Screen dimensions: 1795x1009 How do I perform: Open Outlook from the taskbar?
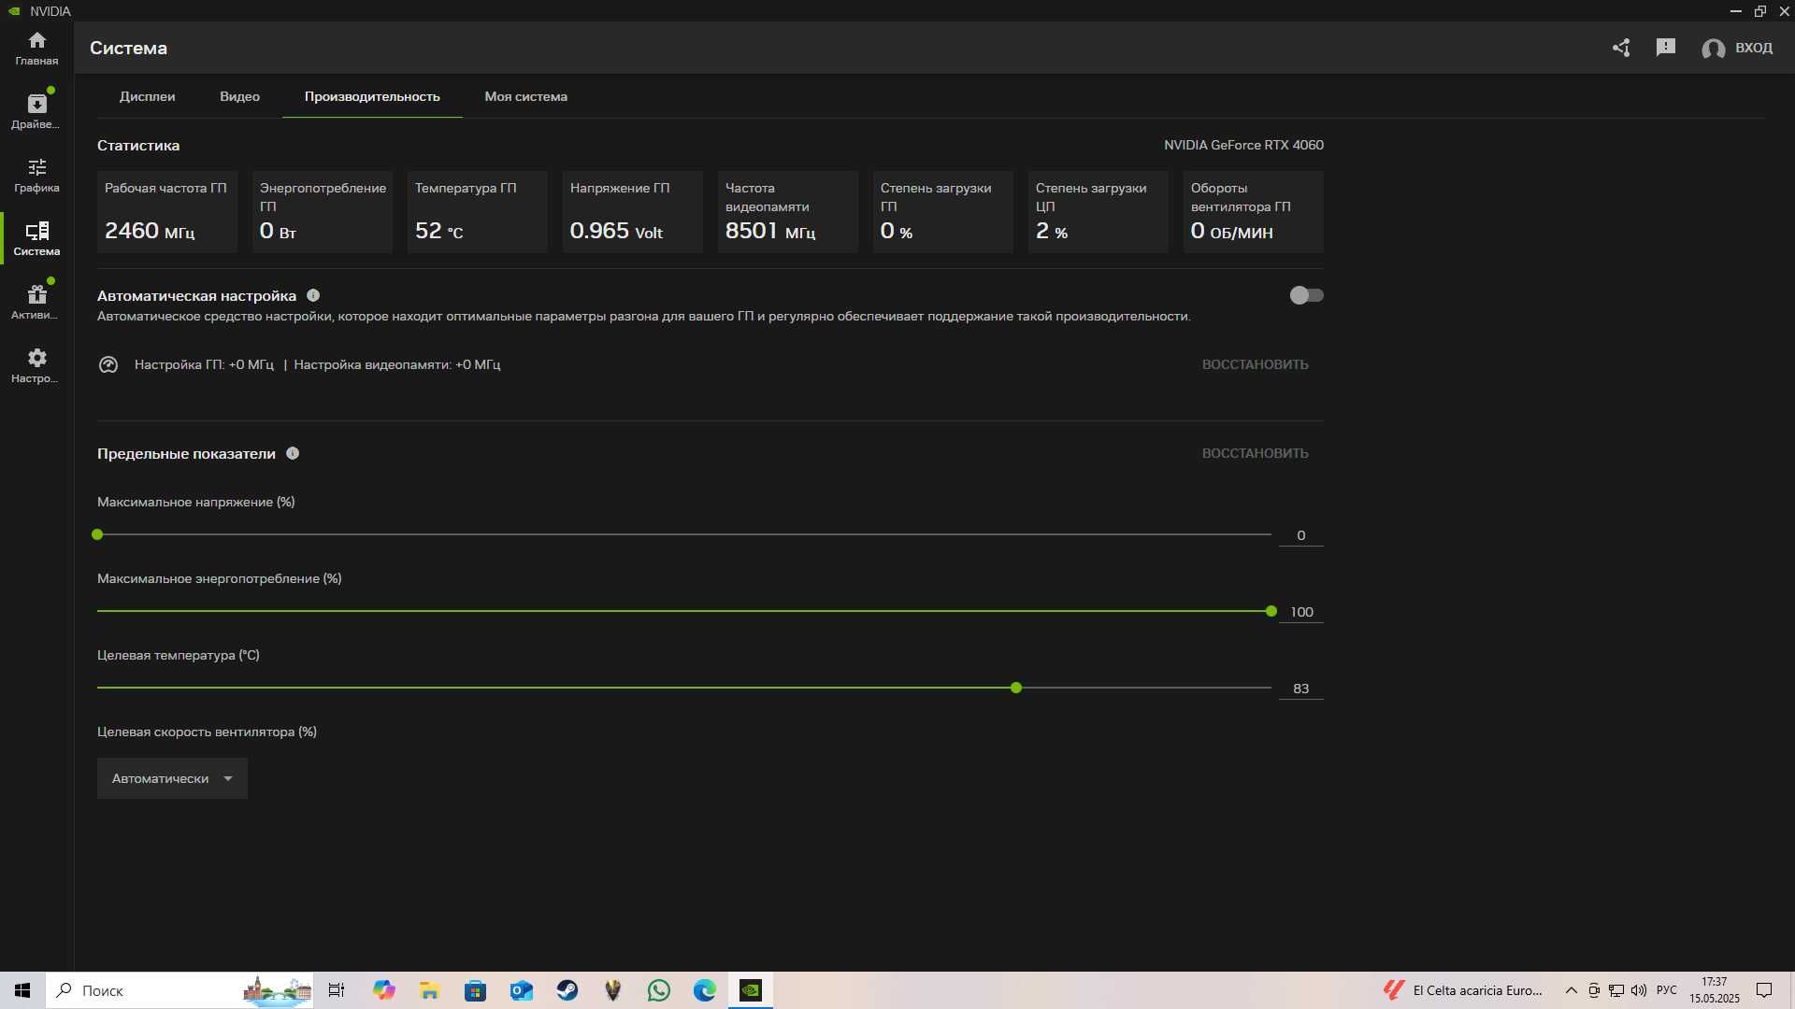521,990
